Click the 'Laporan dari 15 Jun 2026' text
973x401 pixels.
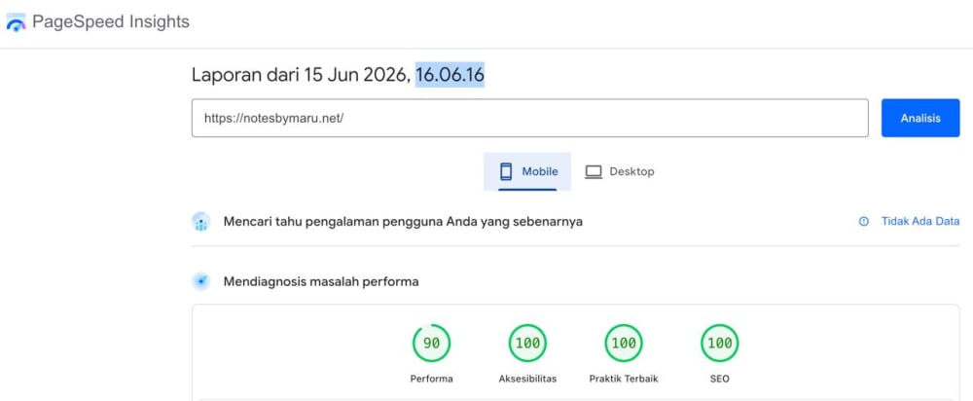[301, 75]
